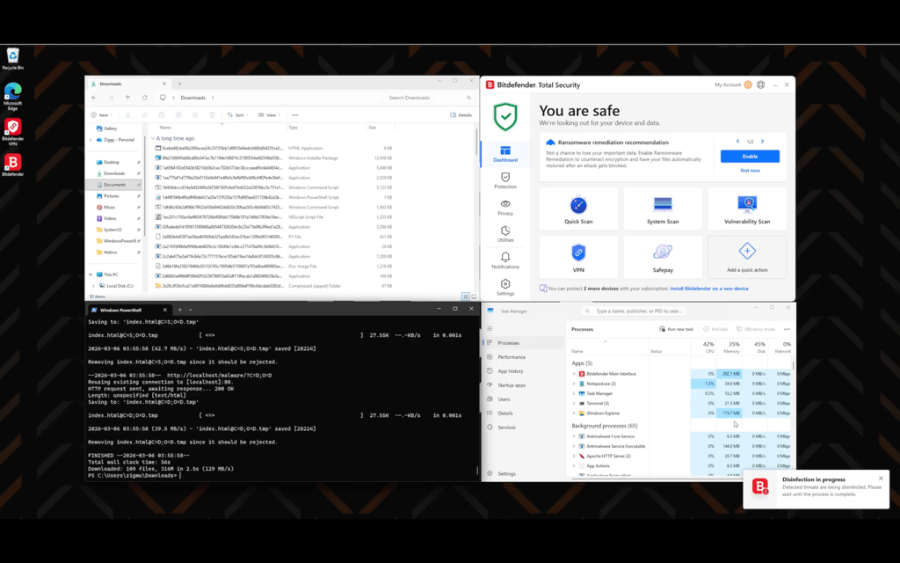Go back in File Explorer
The width and height of the screenshot is (900, 563).
point(94,98)
